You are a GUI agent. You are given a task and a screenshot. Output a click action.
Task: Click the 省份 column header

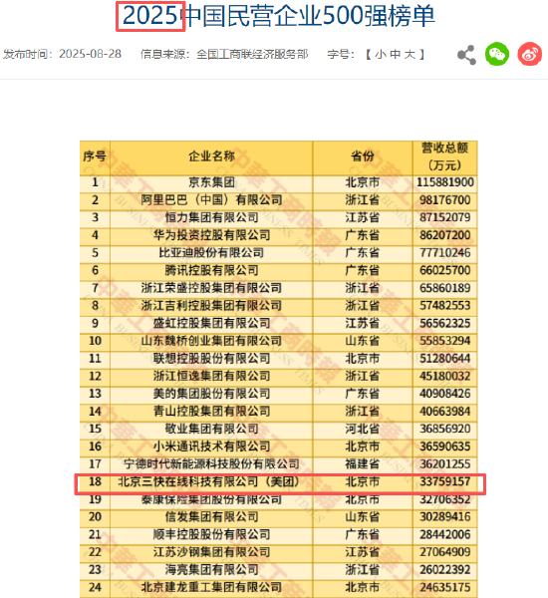(x=363, y=156)
